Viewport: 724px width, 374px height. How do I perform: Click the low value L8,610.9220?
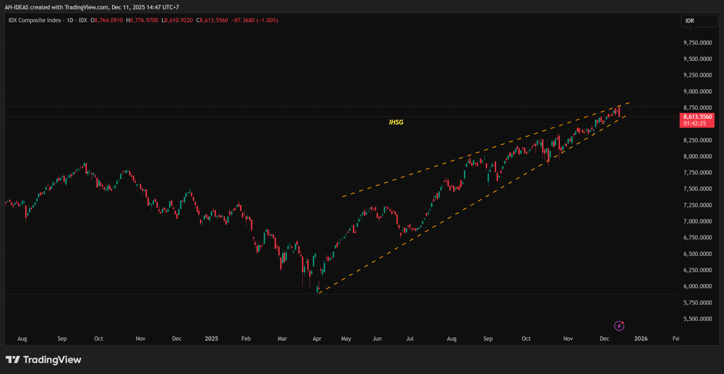(177, 21)
